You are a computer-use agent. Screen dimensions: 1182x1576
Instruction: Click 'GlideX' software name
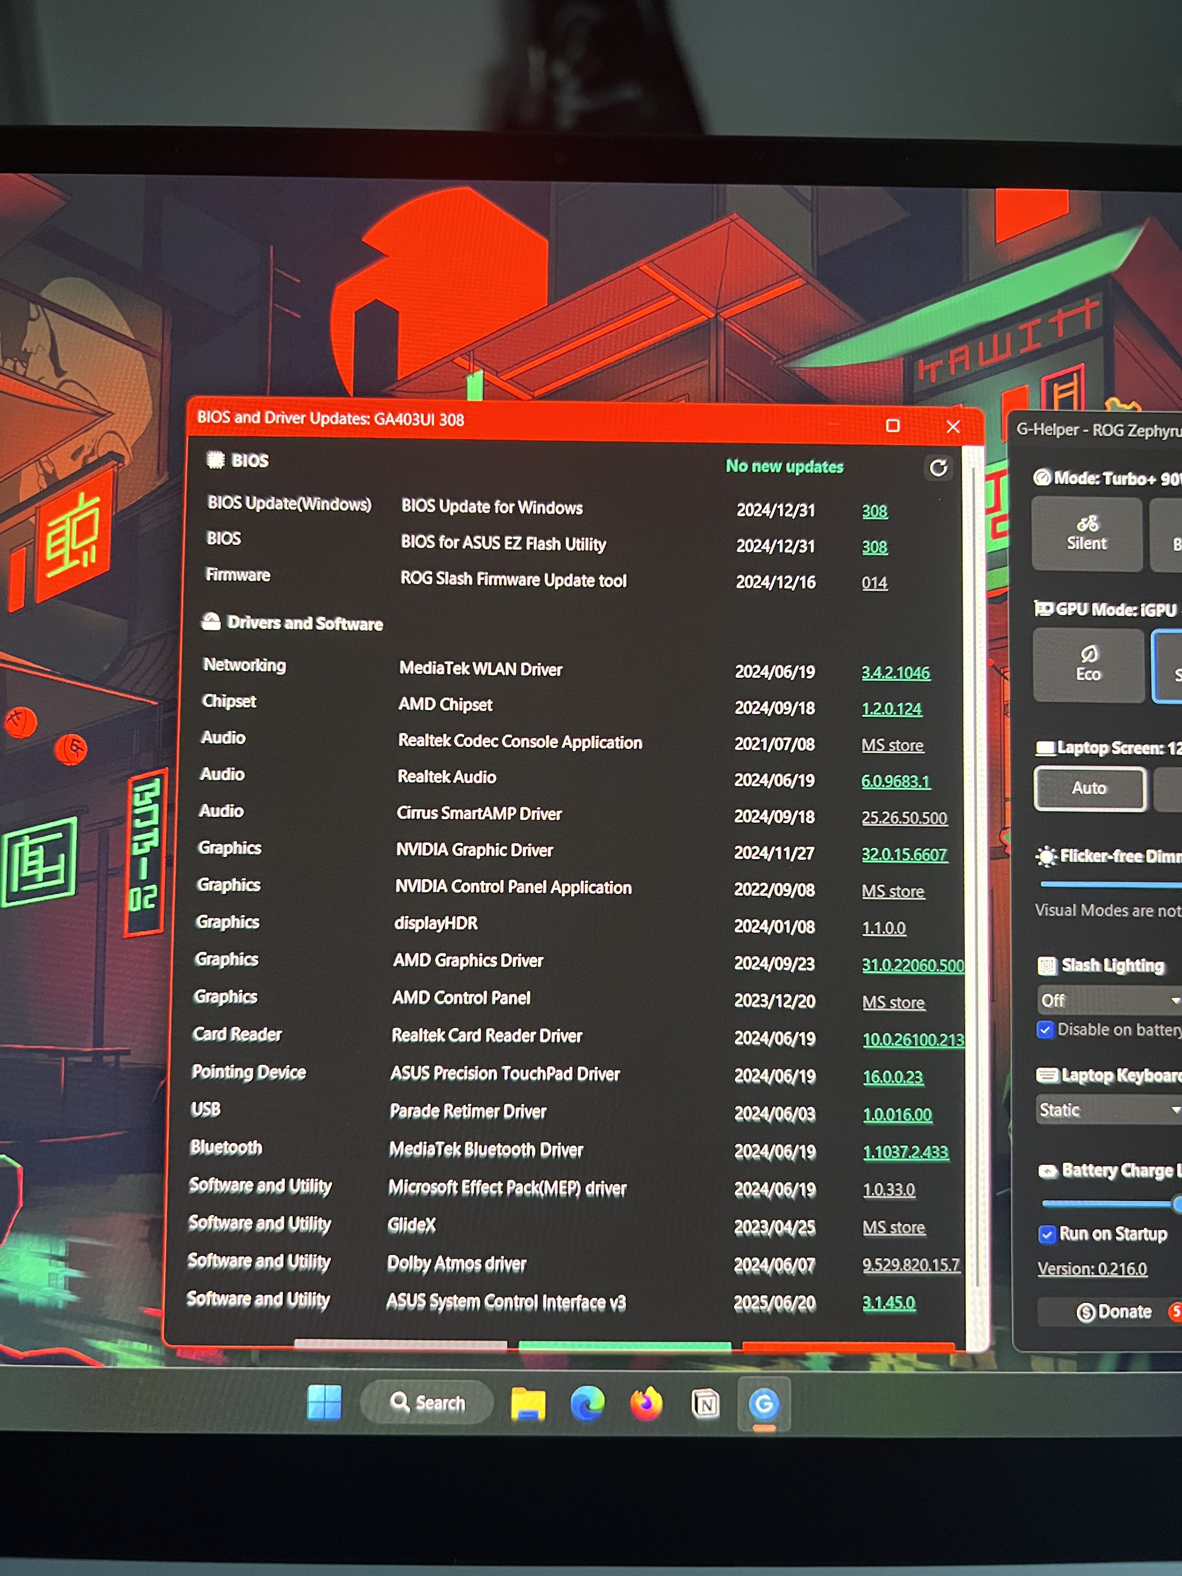click(x=411, y=1225)
